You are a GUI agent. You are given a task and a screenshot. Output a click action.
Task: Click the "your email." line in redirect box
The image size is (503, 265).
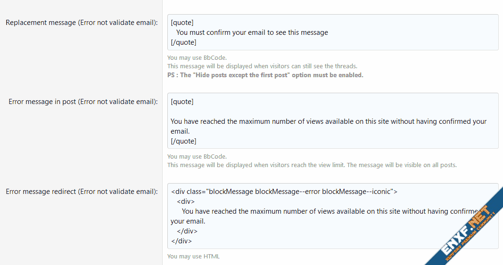[188, 221]
